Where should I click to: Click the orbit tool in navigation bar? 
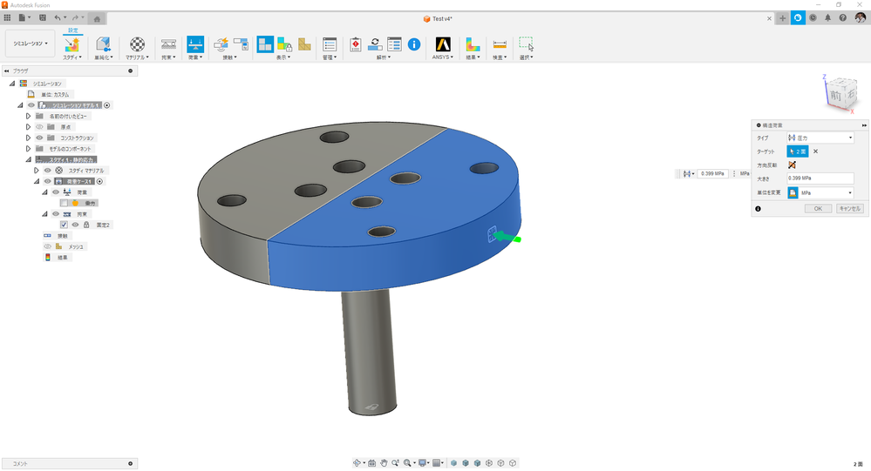[x=357, y=462]
